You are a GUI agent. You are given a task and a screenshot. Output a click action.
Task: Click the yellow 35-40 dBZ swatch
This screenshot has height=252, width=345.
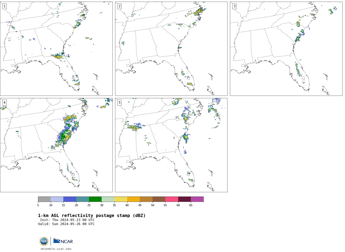121,199
